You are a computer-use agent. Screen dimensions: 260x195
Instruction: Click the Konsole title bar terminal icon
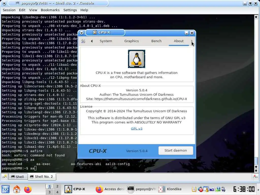tap(18, 3)
